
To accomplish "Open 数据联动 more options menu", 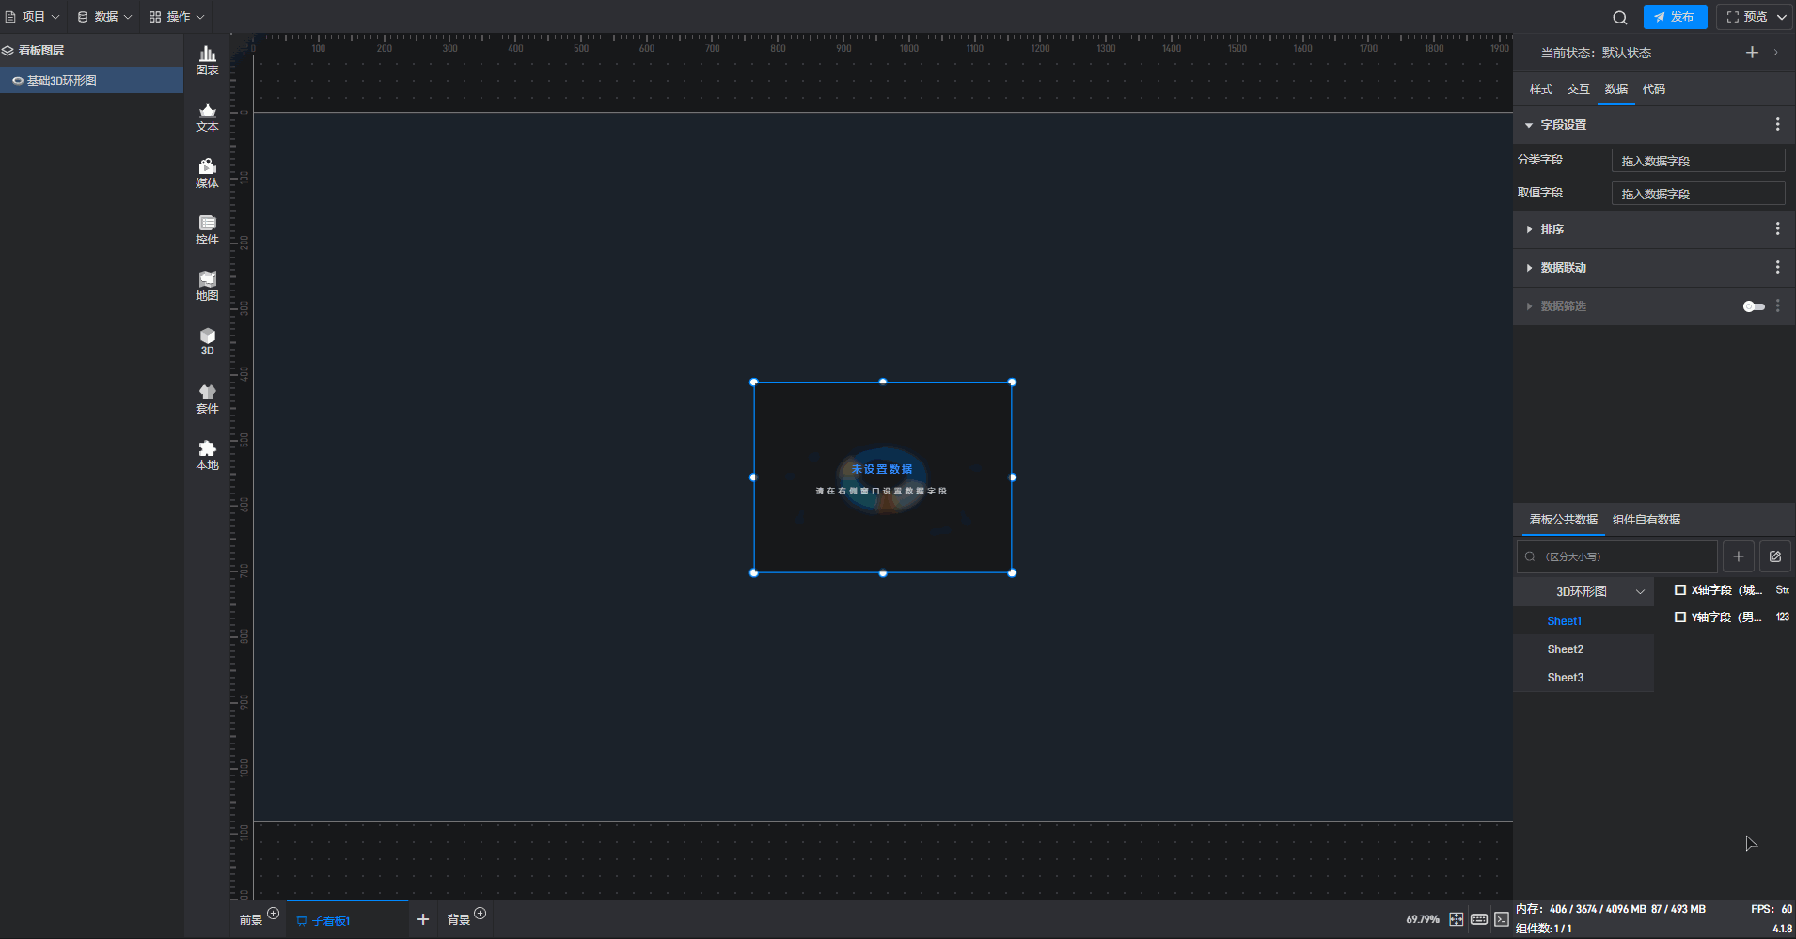I will [x=1777, y=268].
